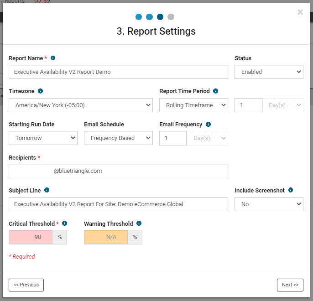Click the Include Screenshot info icon
Screen dimensions: 313x301
coord(291,190)
